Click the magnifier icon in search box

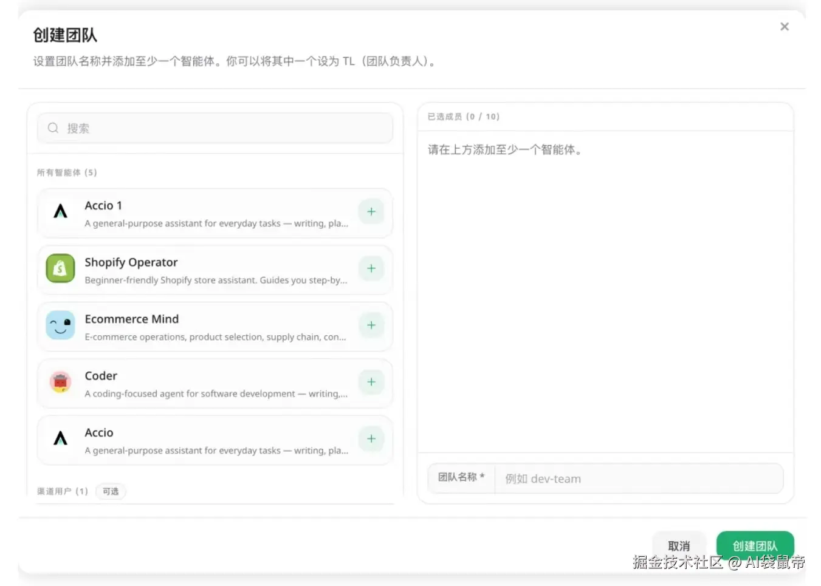53,128
